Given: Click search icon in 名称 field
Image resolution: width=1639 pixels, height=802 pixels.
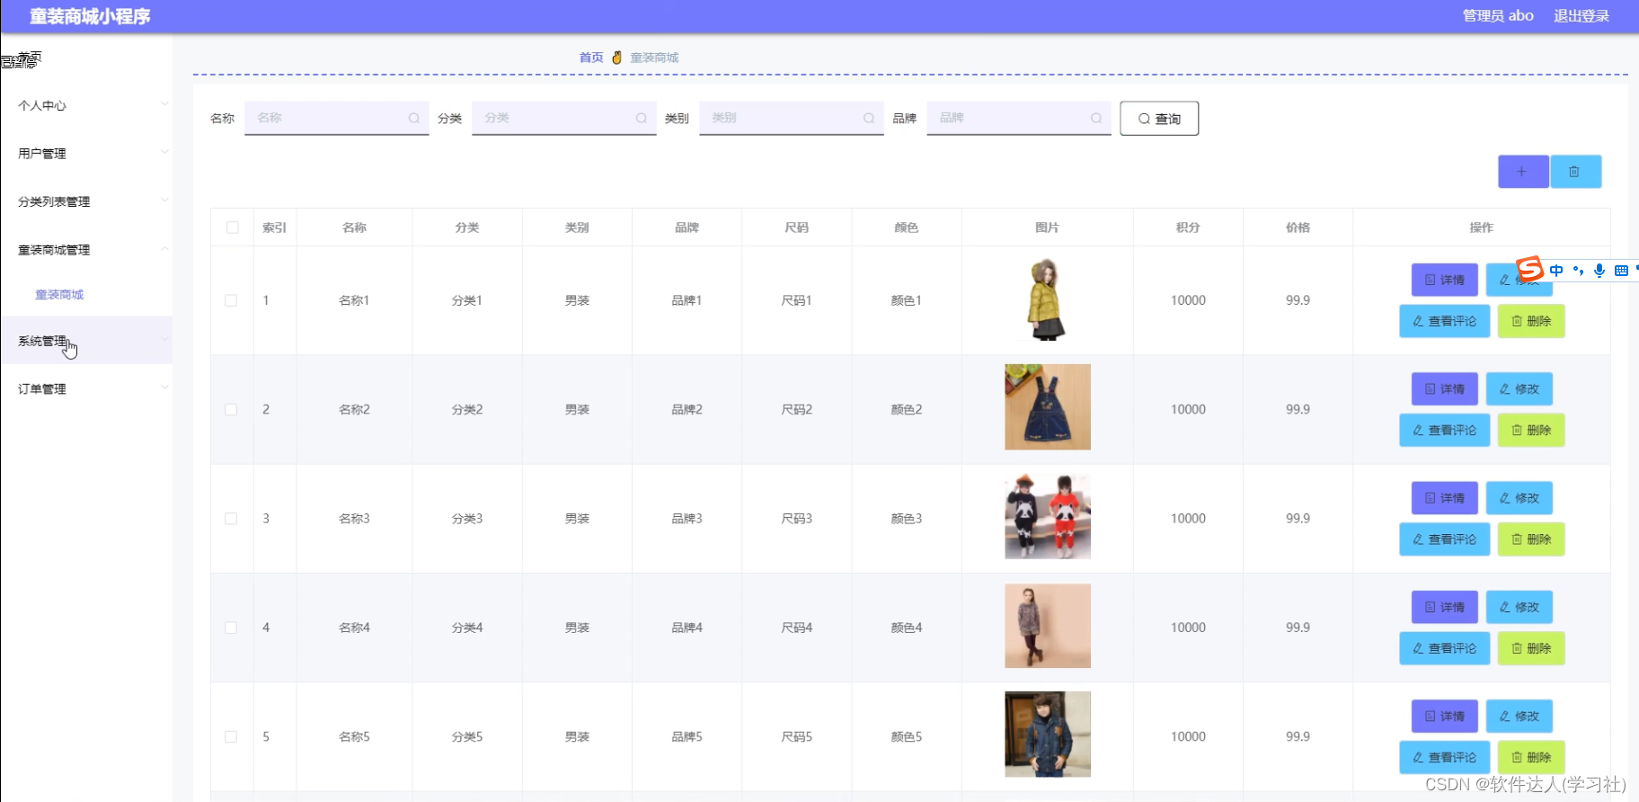Looking at the screenshot, I should pos(414,118).
